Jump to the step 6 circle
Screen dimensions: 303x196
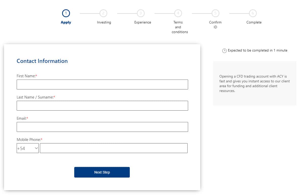(253, 13)
